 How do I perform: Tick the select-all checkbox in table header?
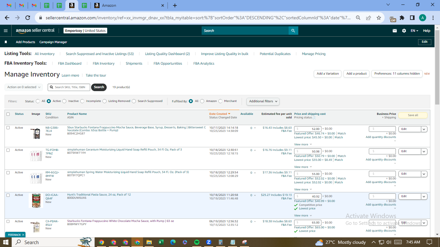click(x=8, y=114)
